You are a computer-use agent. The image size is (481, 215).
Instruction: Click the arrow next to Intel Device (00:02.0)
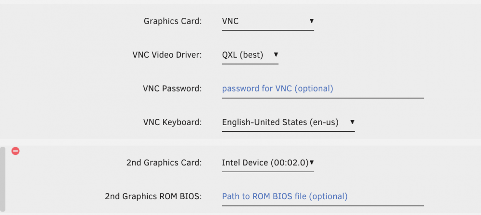click(x=312, y=162)
